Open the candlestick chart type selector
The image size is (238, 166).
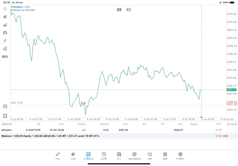tap(5, 17)
